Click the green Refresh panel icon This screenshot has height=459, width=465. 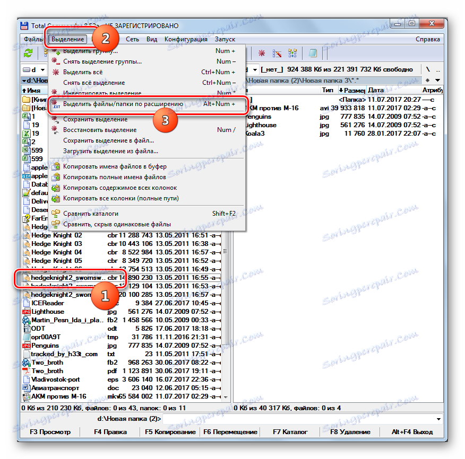click(x=28, y=54)
